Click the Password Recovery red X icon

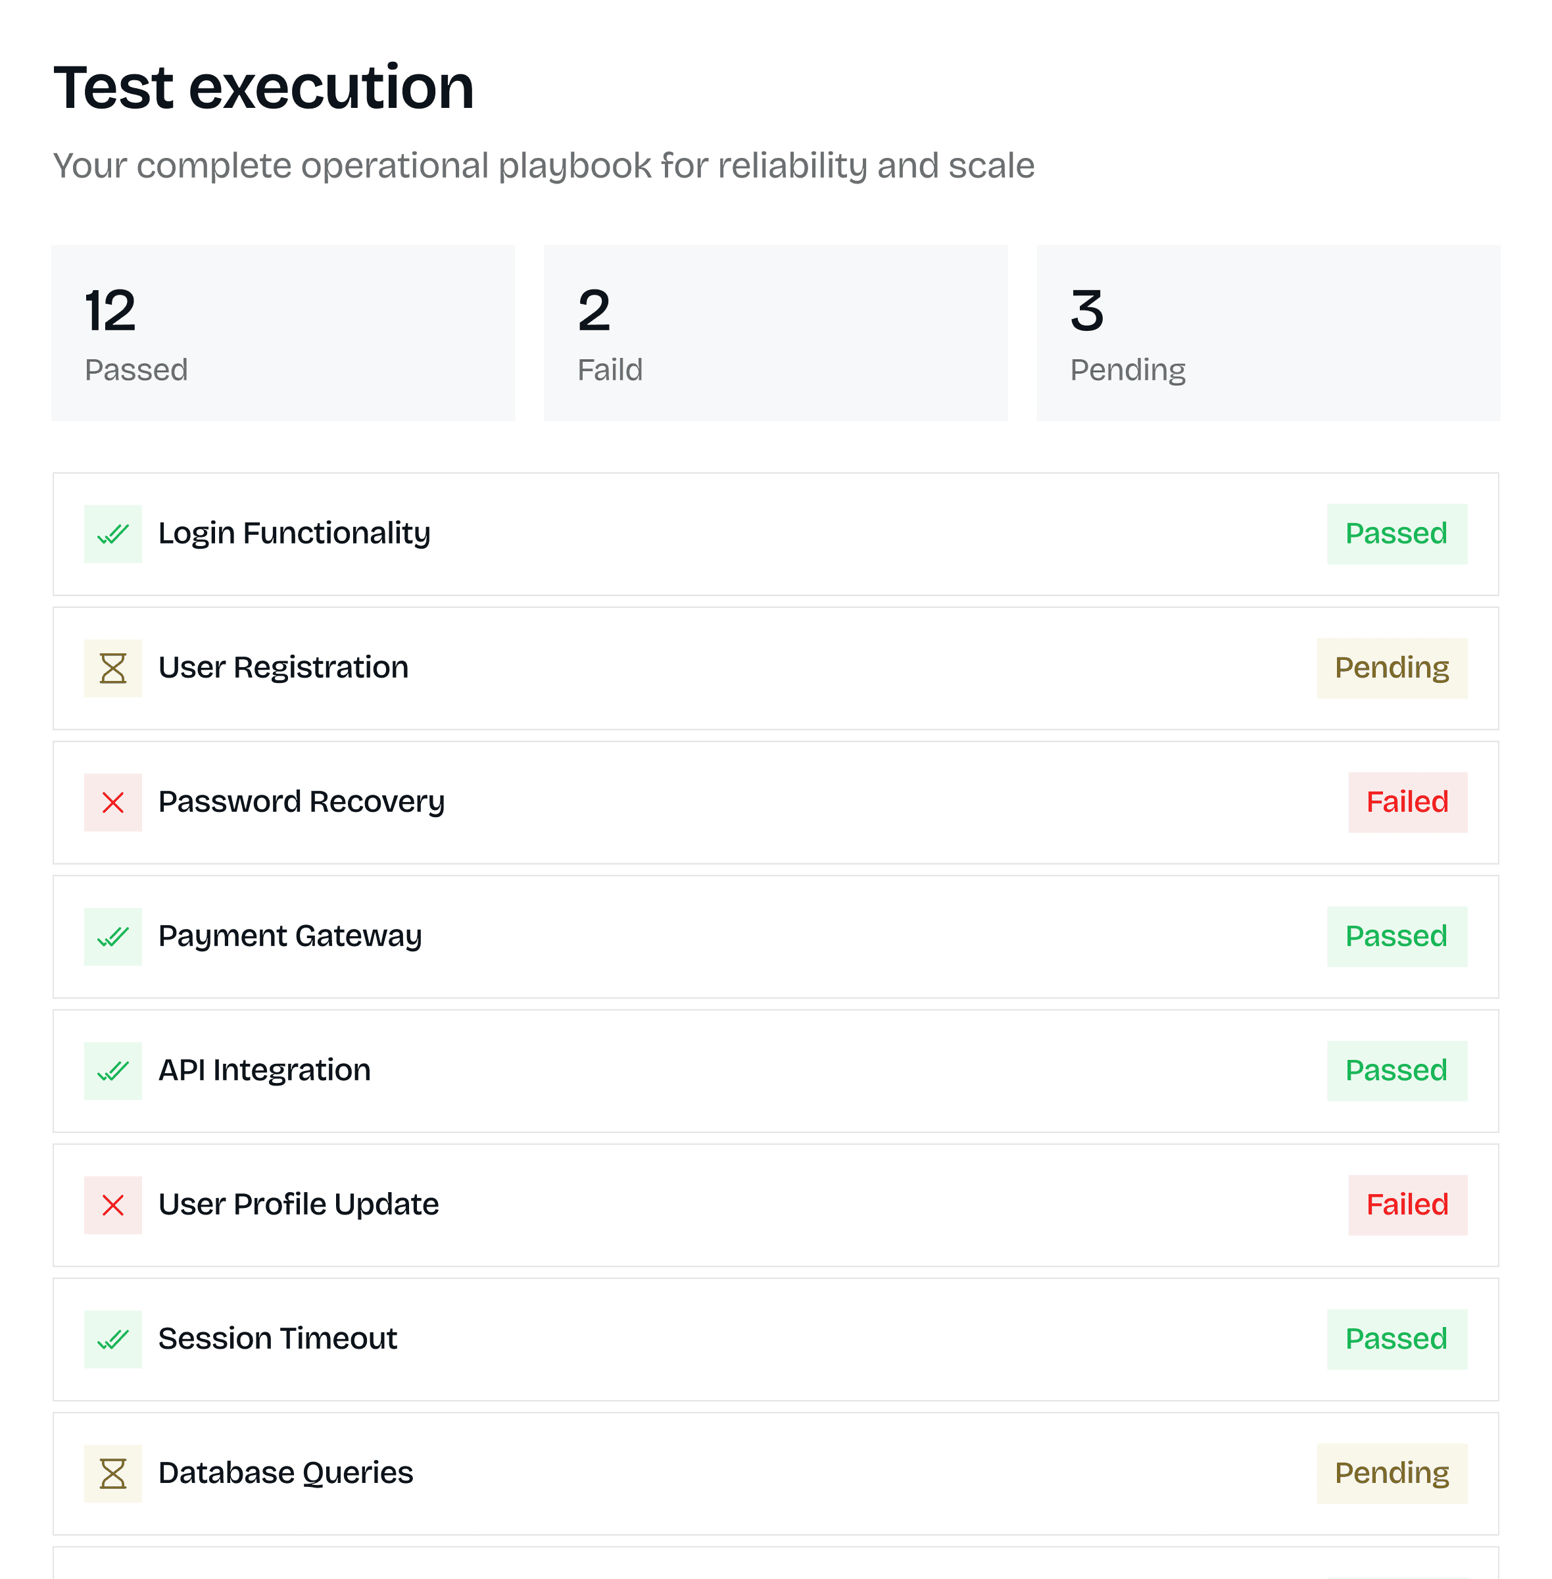pos(112,803)
